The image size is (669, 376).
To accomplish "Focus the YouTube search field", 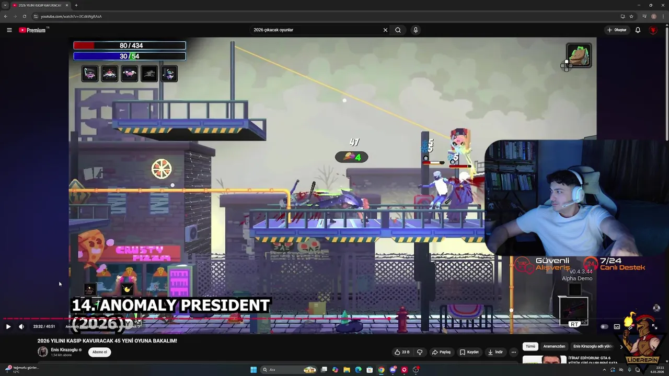I will point(316,30).
